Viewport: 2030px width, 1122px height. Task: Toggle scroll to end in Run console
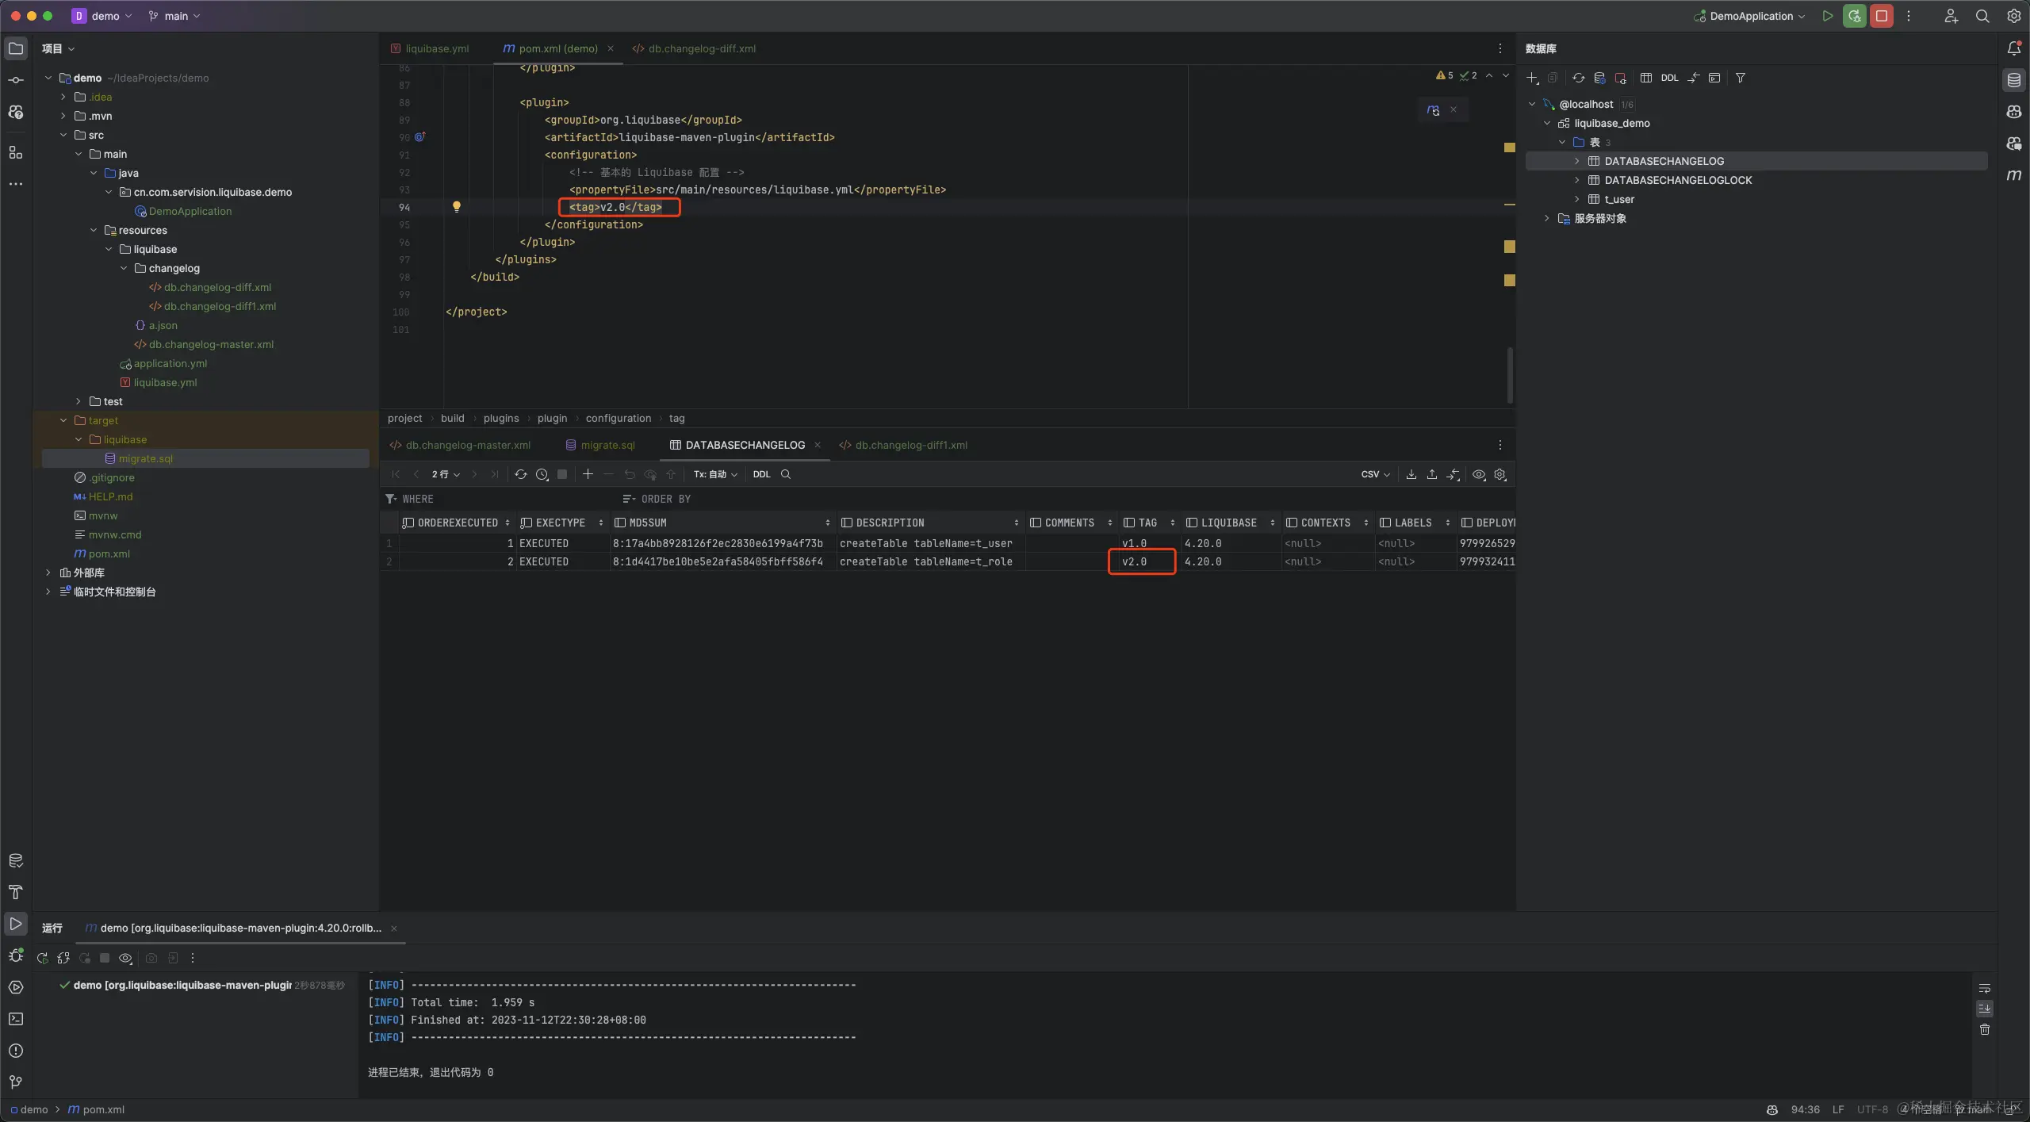tap(1984, 1009)
